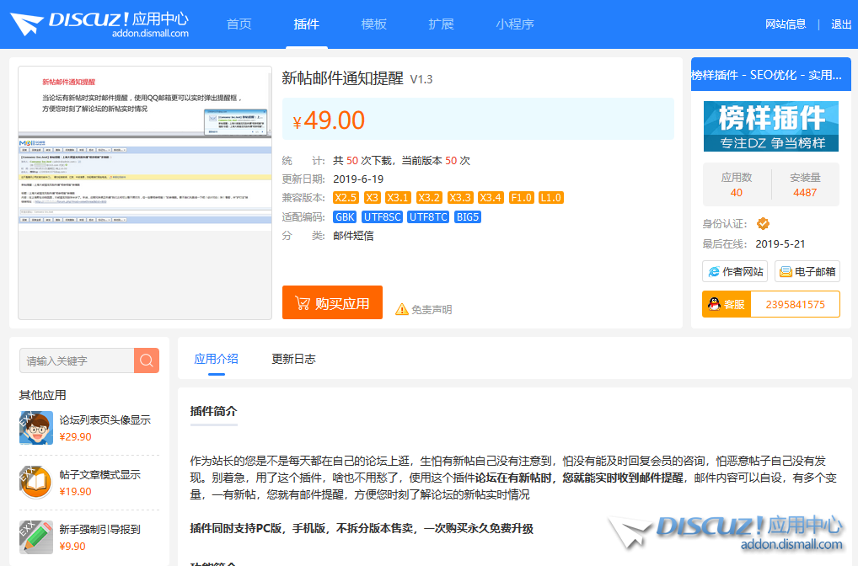View the plugin screenshot preview image

click(145, 193)
